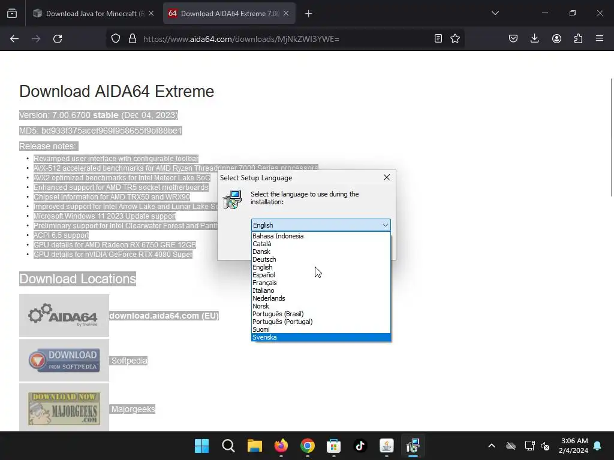Choose Català from the language list
The width and height of the screenshot is (614, 460).
(x=321, y=244)
